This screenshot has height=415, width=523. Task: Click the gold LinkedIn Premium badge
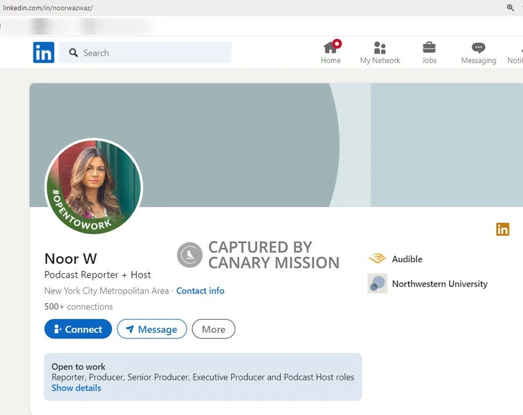tap(503, 229)
